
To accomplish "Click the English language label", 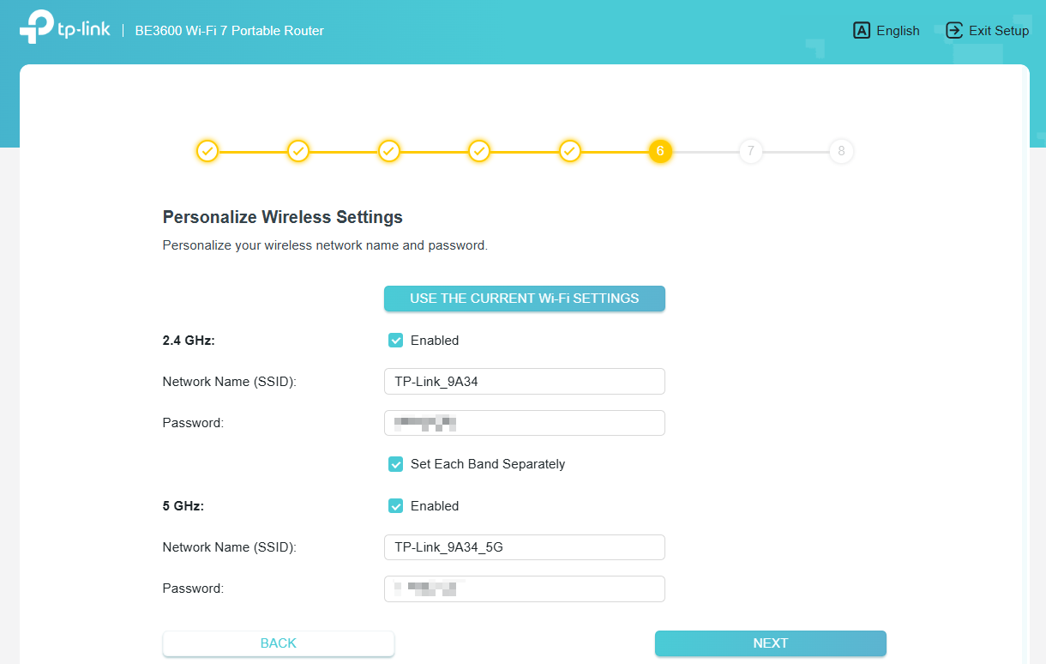I will pyautogui.click(x=898, y=30).
